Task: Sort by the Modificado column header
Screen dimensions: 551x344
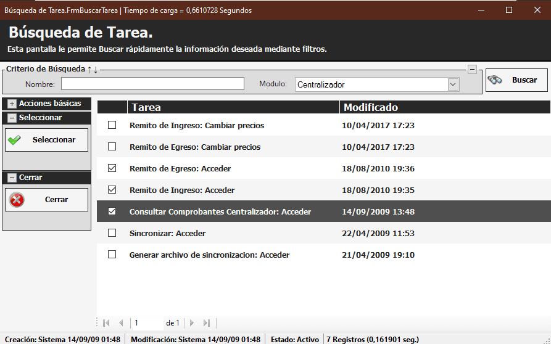Action: [444, 107]
